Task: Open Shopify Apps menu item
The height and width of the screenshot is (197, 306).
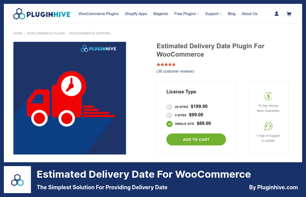Action: [136, 14]
